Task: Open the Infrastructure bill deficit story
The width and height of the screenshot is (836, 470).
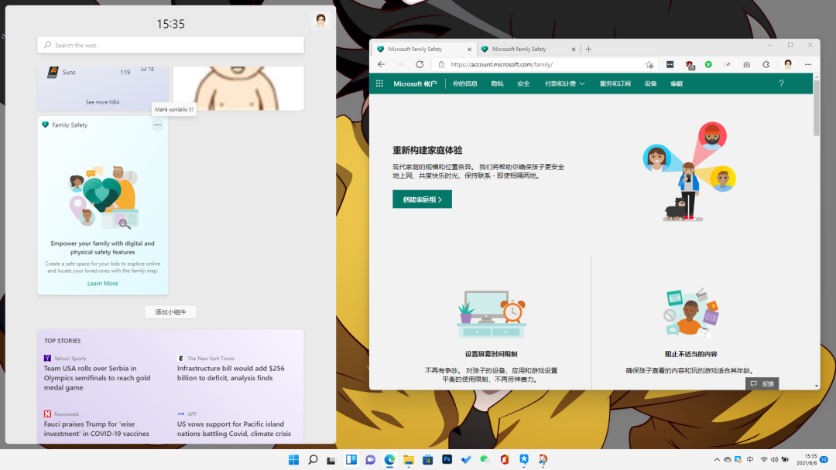Action: tap(231, 373)
